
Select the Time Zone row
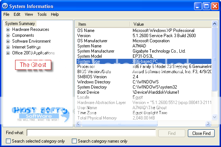(x=144, y=113)
